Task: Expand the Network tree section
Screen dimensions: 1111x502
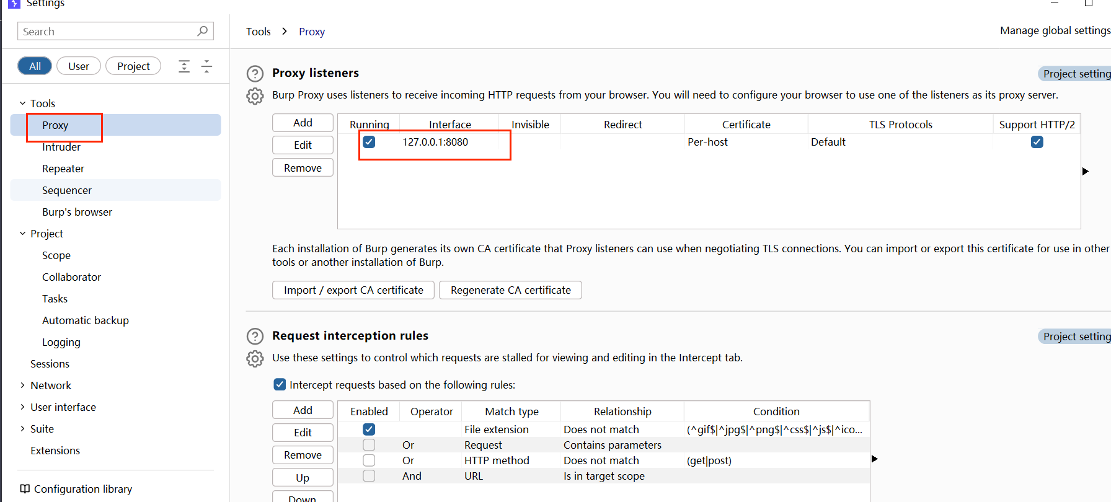Action: 22,385
